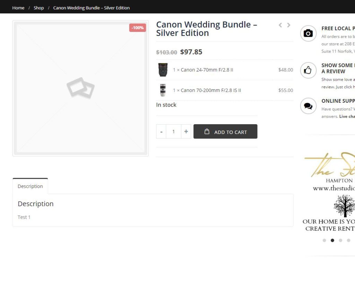355x282 pixels.
Task: Click the Test 1 description text
Action: (24, 217)
